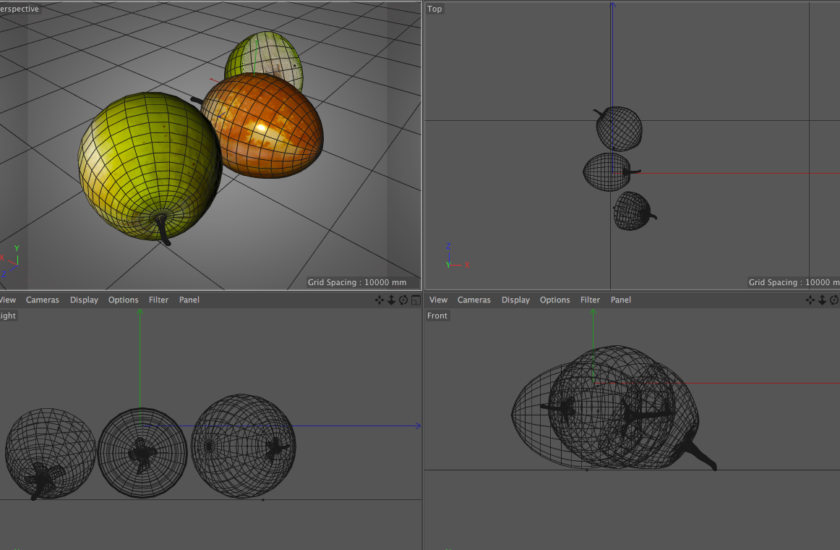Expand the Filter menu in the Front viewport
Viewport: 840px width, 550px height.
click(590, 300)
